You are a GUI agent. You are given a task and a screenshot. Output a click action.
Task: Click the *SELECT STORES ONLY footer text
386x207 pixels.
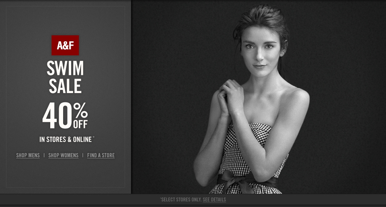click(x=181, y=200)
